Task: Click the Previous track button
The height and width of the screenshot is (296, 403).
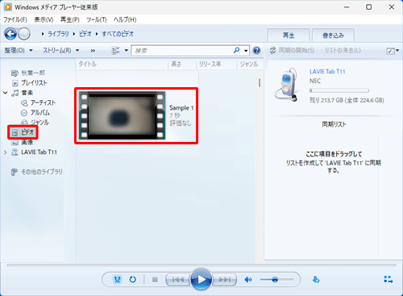Action: [178, 280]
